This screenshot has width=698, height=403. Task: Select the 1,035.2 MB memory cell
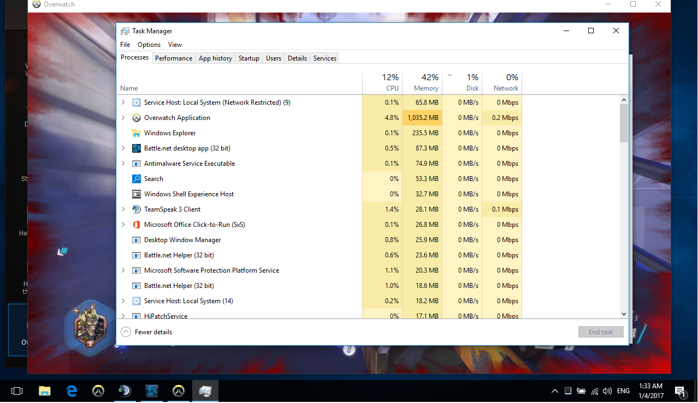[422, 118]
